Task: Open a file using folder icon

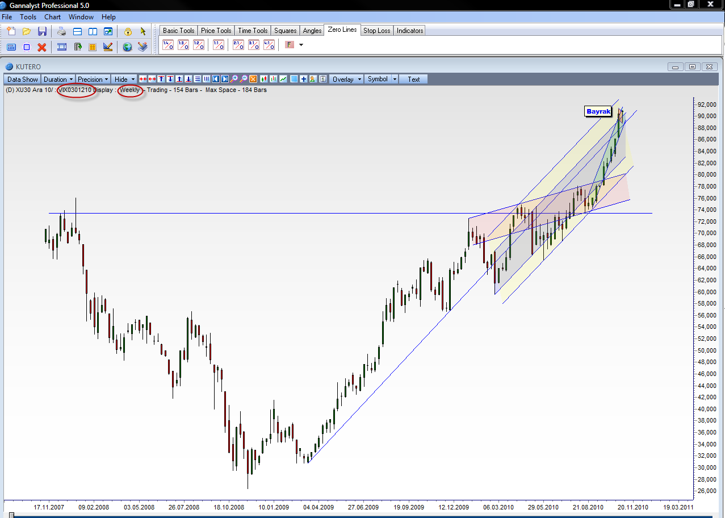Action: pos(26,31)
